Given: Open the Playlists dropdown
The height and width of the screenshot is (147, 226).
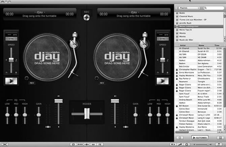Looking at the screenshot, I should coord(189,8).
